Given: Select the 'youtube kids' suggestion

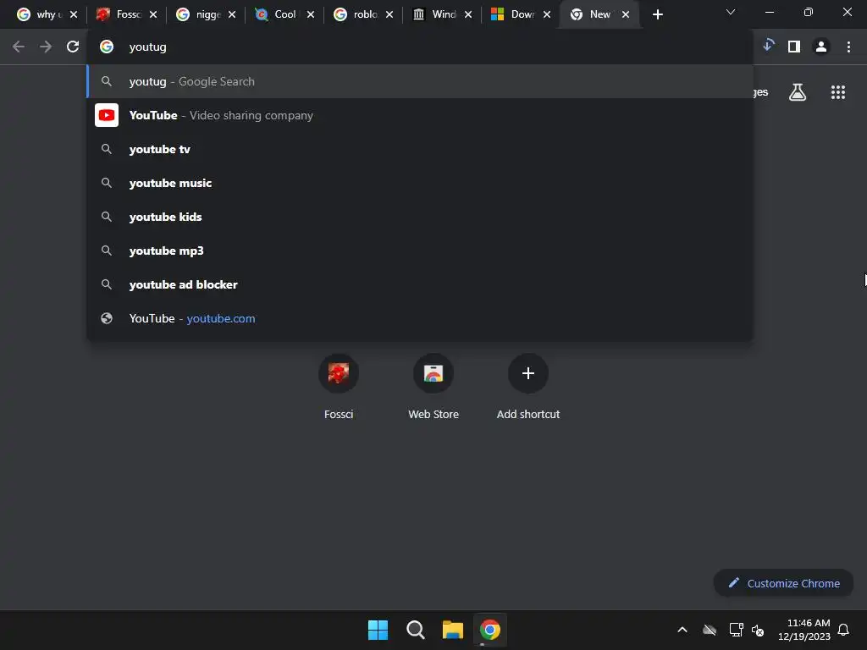Looking at the screenshot, I should click(420, 217).
